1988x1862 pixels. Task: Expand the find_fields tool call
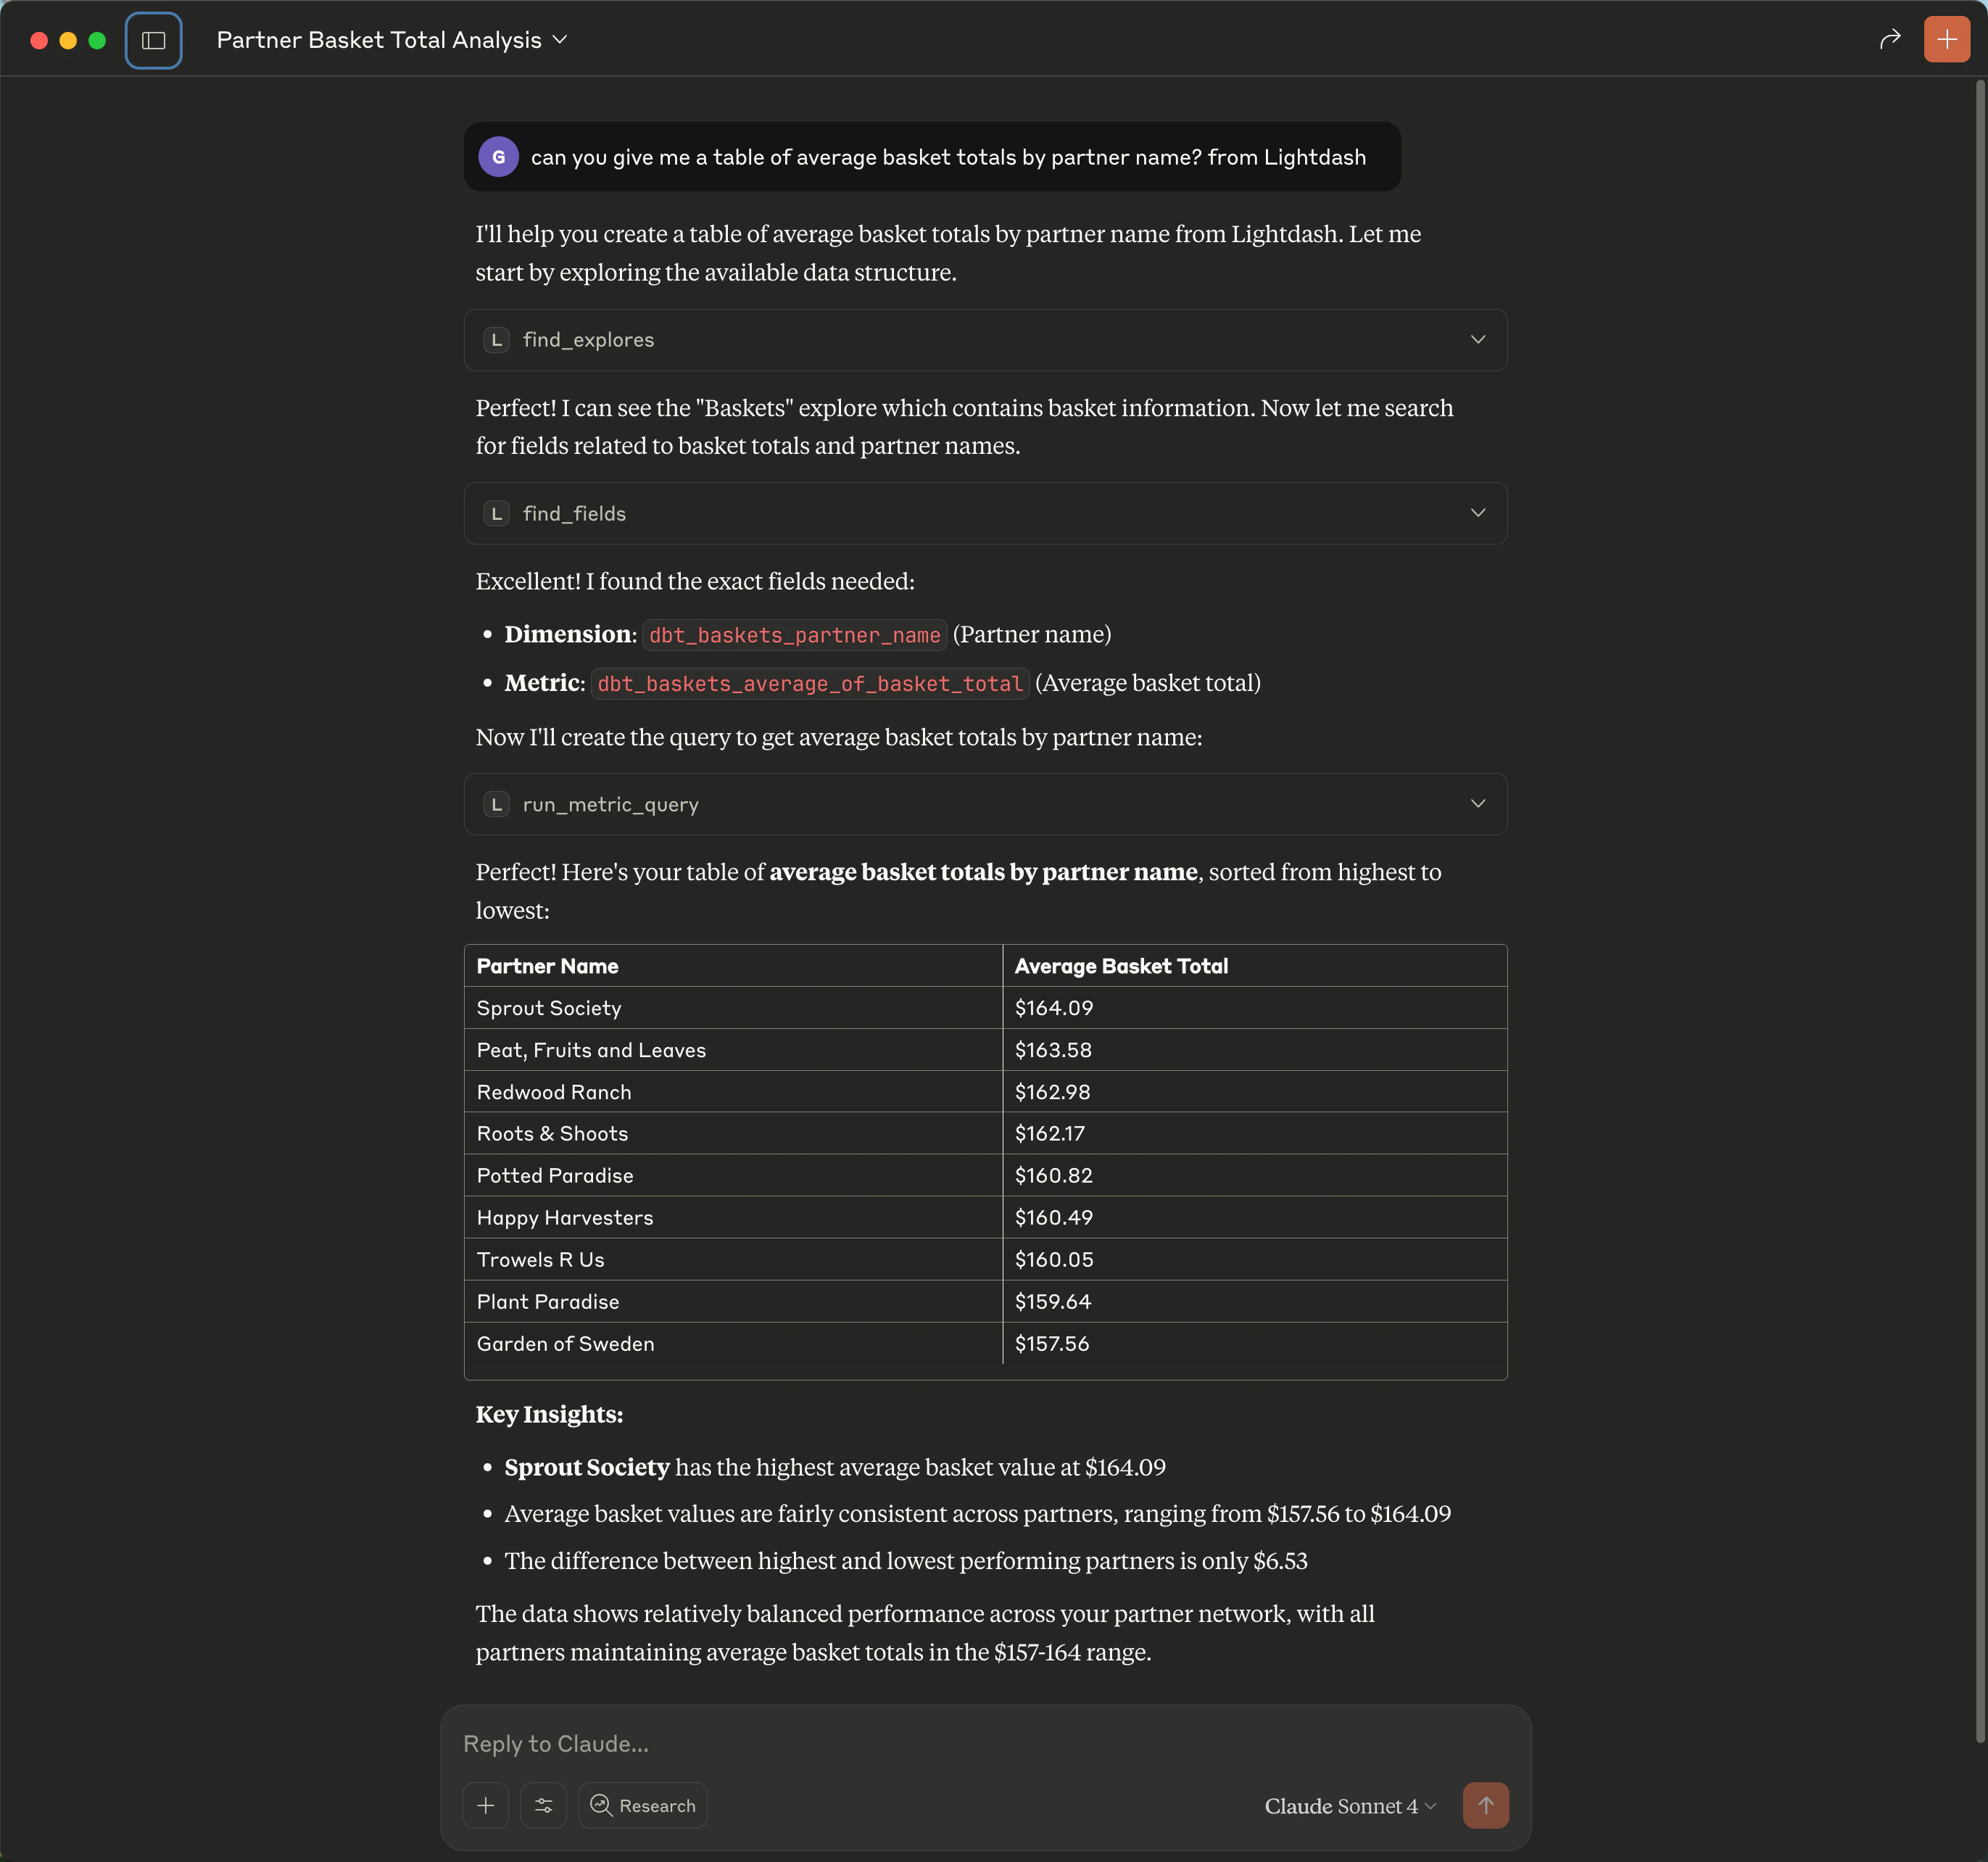coord(1478,513)
